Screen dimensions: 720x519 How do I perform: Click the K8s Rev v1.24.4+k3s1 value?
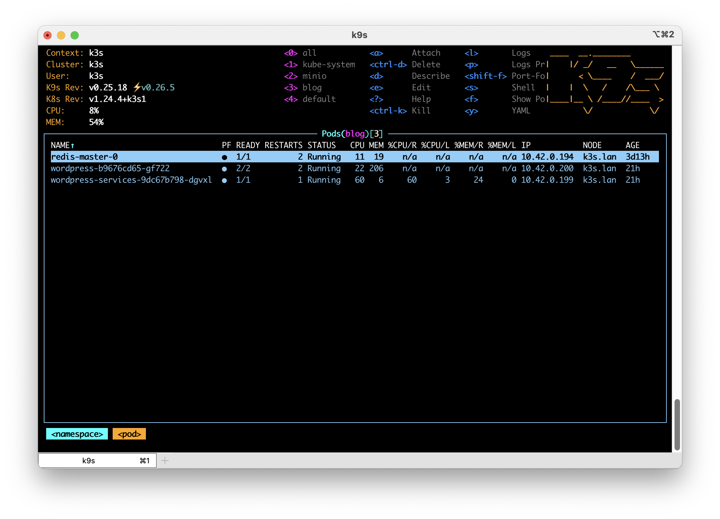(117, 99)
